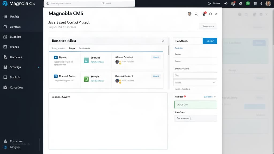Select the Sotocigs sidebar icon
The width and height of the screenshot is (274, 154).
pos(5,67)
